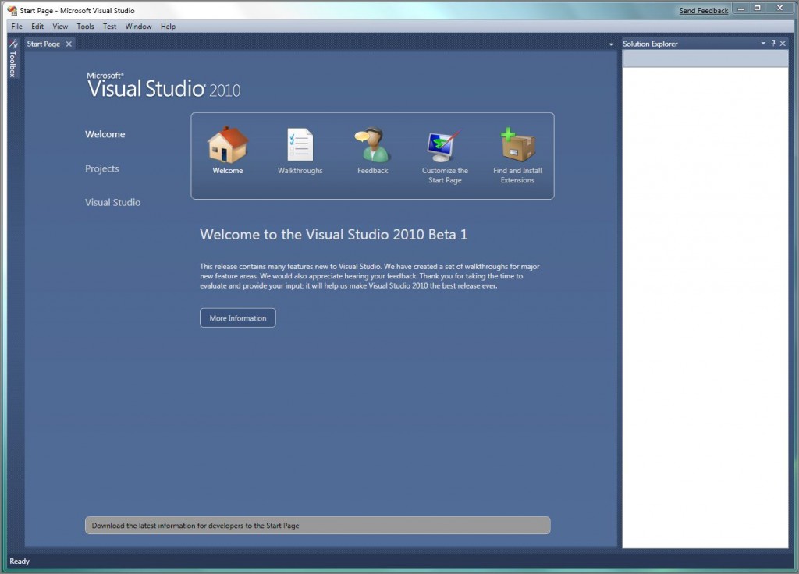
Task: Open Solution Explorer window position dropdown
Action: click(x=763, y=44)
